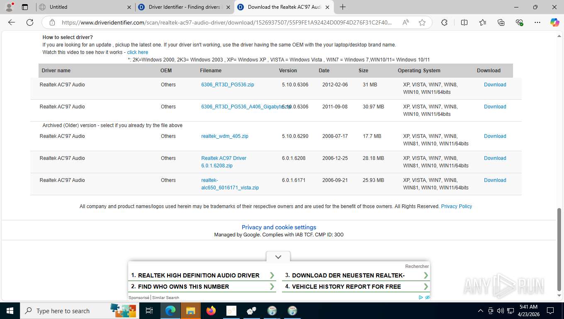This screenshot has width=564, height=319.
Task: Download the 17.7 MB driver
Action: click(495, 136)
